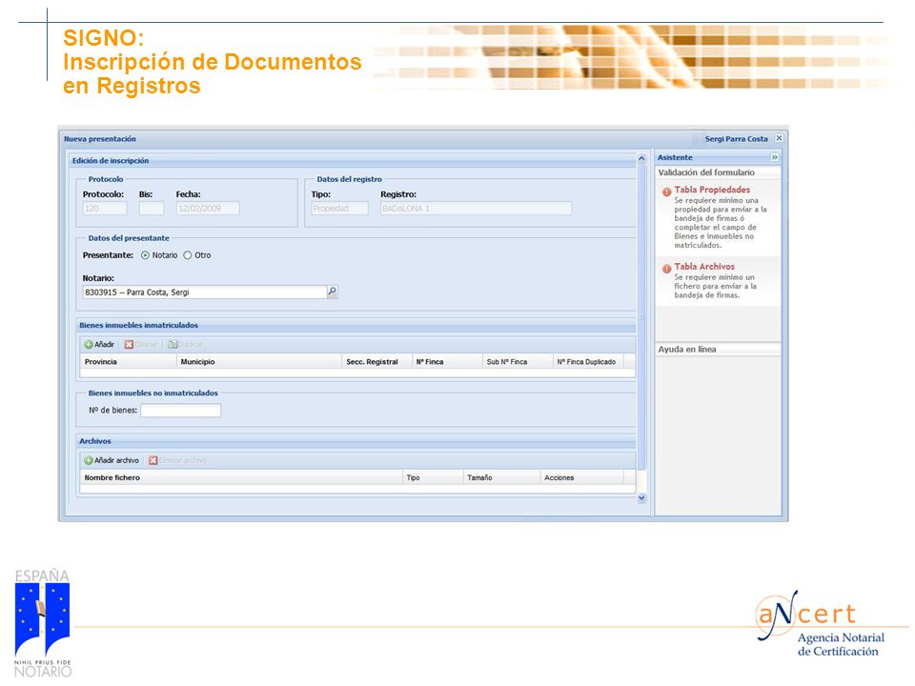Close the Nueva presentación window
This screenshot has width=915, height=686.
pyautogui.click(x=779, y=138)
